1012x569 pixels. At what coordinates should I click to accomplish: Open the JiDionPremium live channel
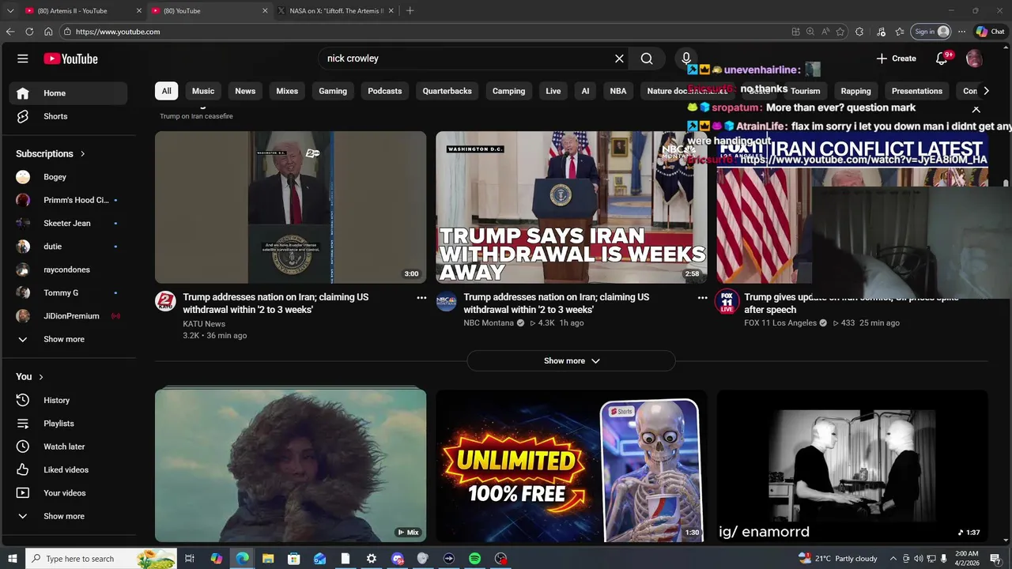pyautogui.click(x=68, y=316)
